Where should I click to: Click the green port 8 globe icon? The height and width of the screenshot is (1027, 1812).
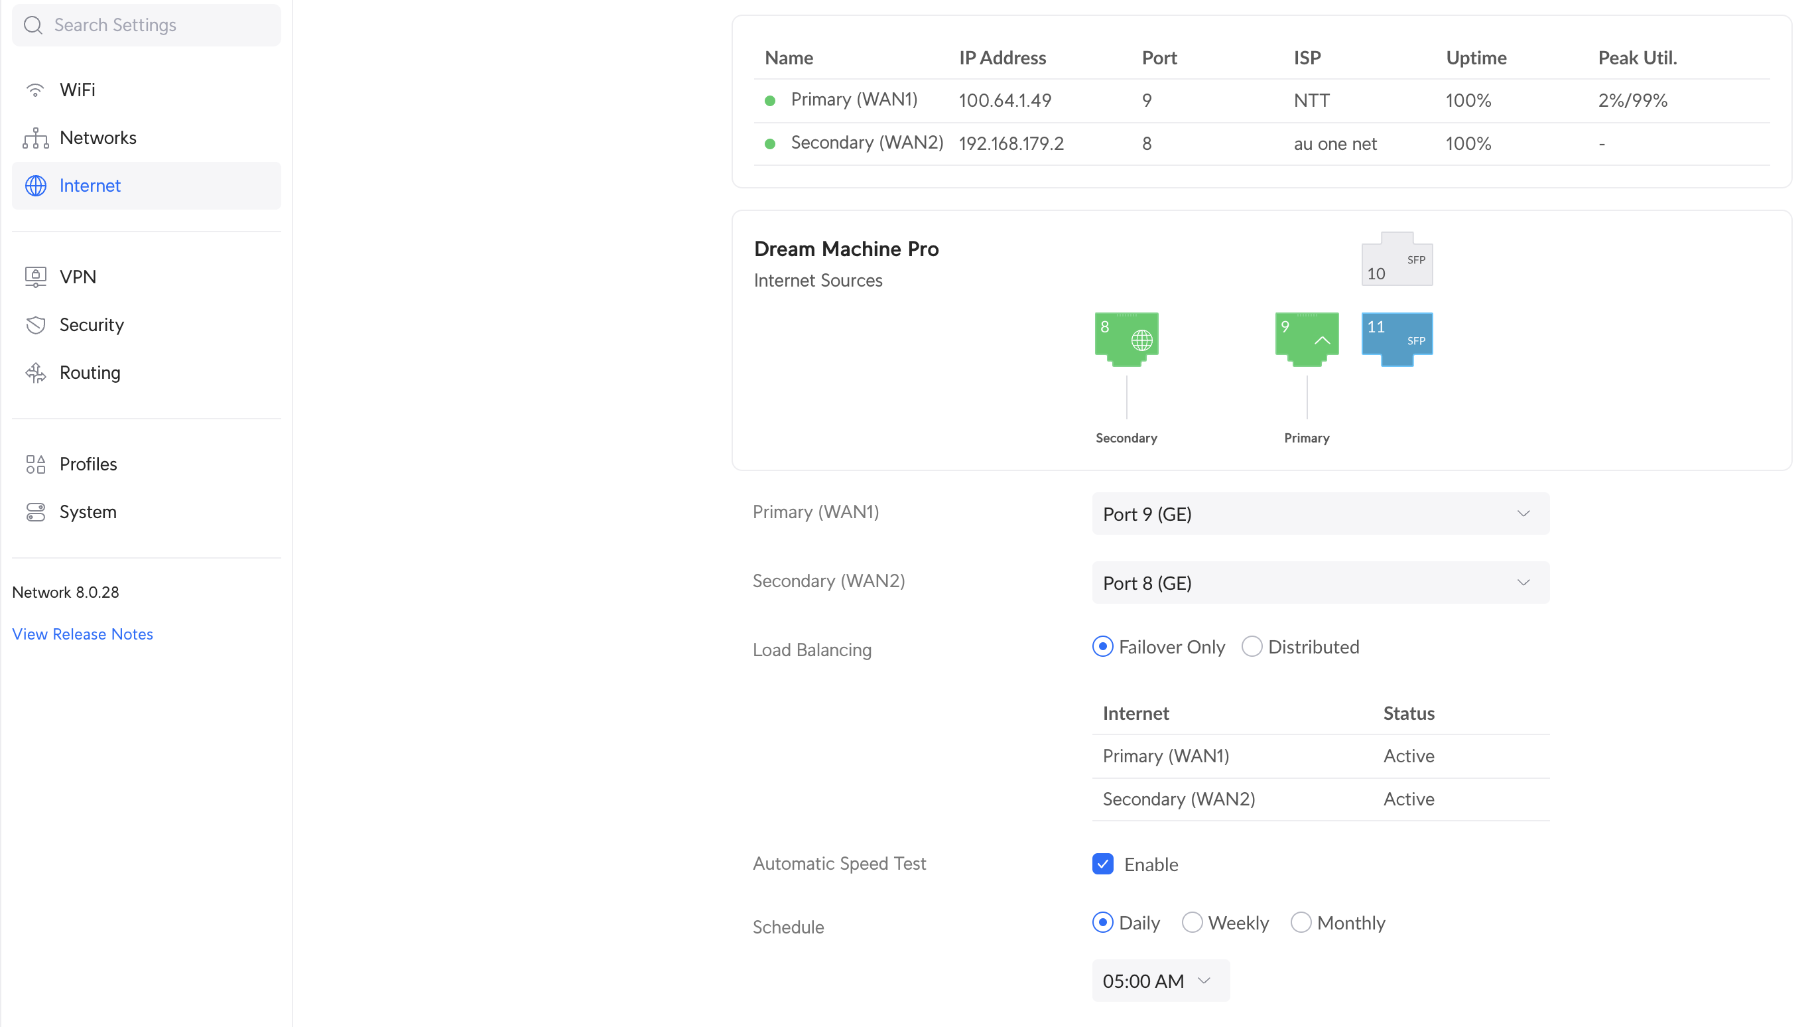pos(1126,338)
